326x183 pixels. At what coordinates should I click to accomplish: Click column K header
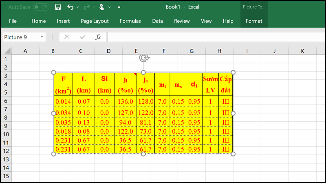(302, 51)
